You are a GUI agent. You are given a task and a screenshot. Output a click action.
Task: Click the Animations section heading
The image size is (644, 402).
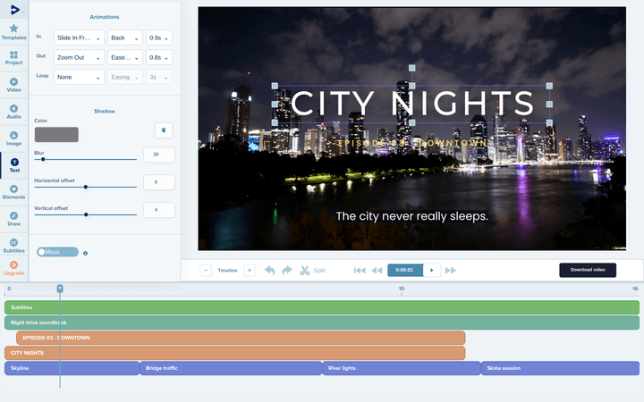coord(105,17)
